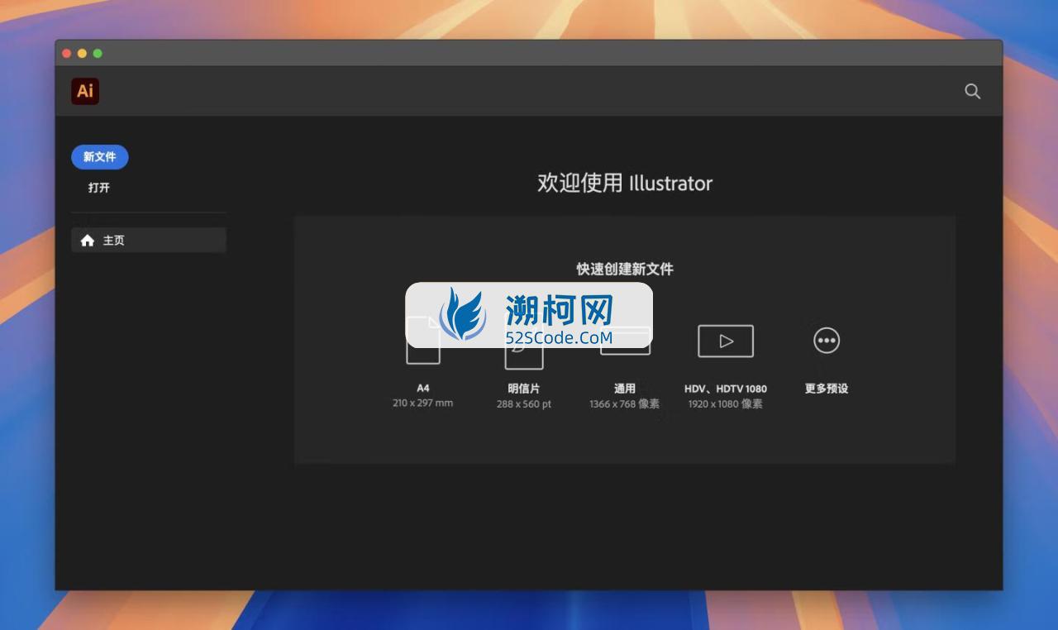Click the 新文件 button
The width and height of the screenshot is (1058, 630).
tap(100, 156)
